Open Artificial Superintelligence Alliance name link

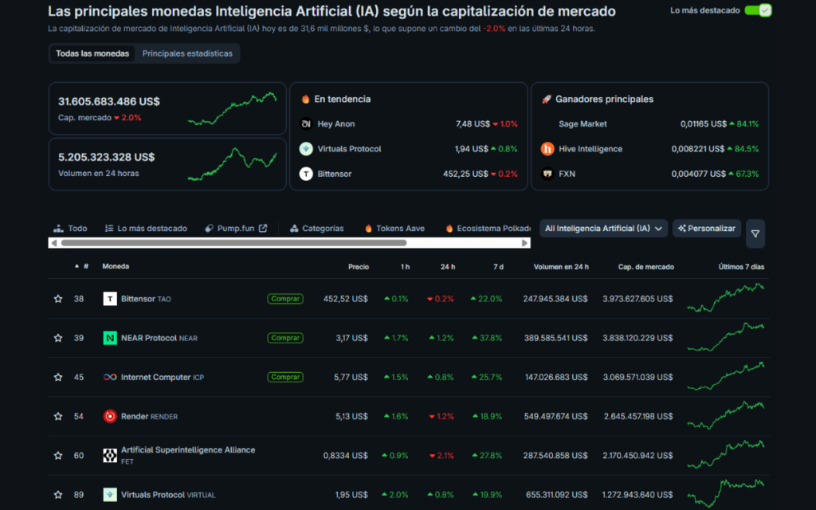pos(188,450)
